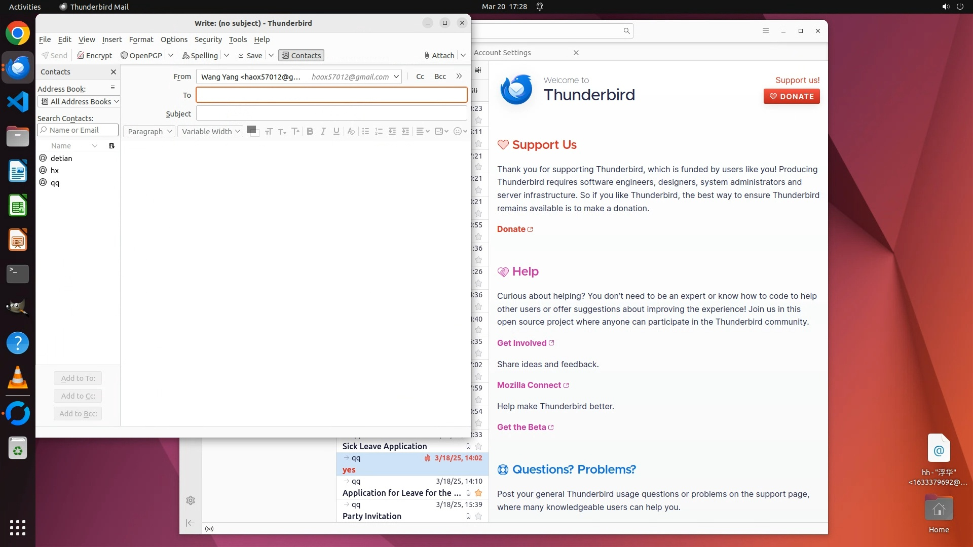Increase text indent
The image size is (973, 547).
[x=405, y=131]
